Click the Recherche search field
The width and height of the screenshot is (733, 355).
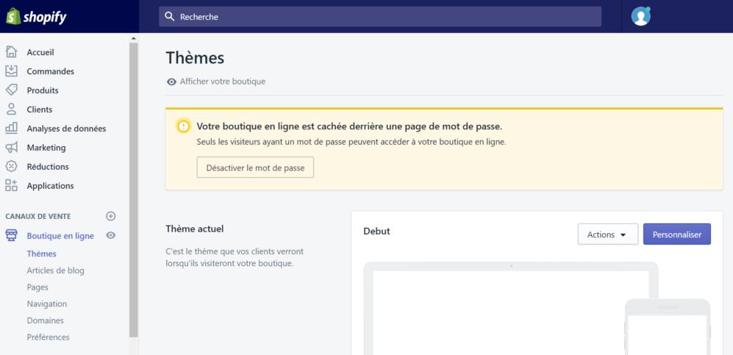(x=380, y=16)
